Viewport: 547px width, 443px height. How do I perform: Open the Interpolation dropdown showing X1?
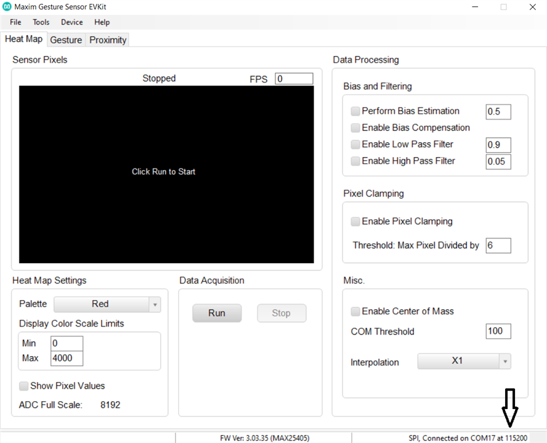(464, 362)
